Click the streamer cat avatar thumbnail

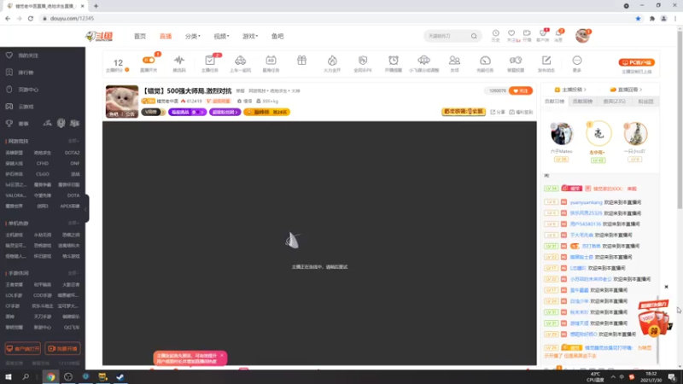[x=122, y=102]
